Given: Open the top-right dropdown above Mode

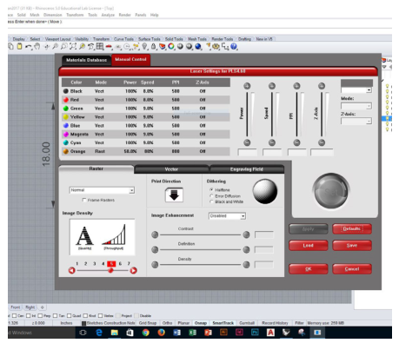Looking at the screenshot, I should point(356,90).
